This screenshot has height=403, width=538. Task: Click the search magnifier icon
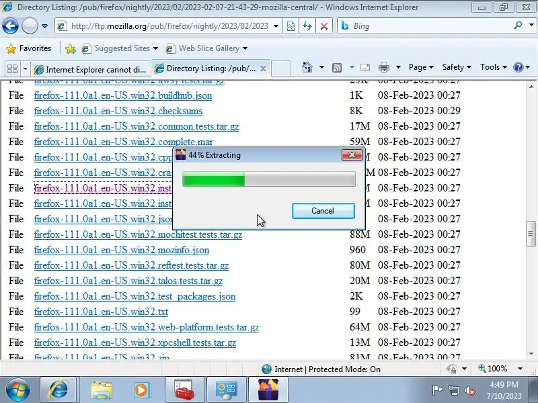pyautogui.click(x=518, y=26)
